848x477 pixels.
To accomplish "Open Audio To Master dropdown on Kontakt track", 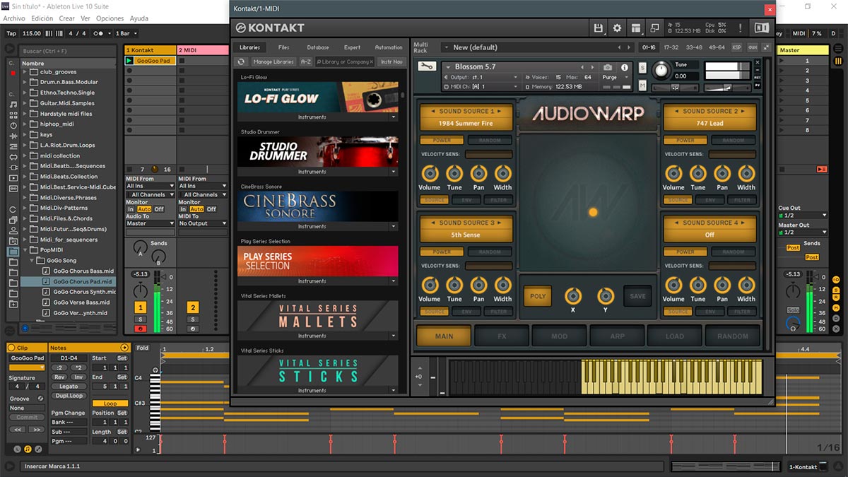I will pos(150,223).
